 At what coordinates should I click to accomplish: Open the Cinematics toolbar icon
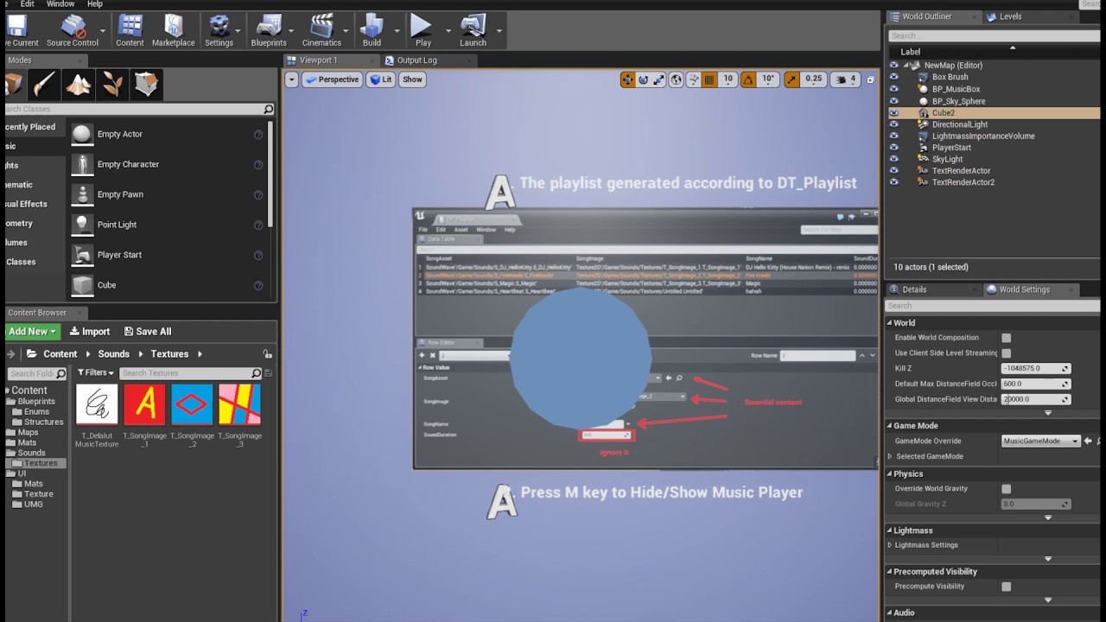[x=321, y=30]
